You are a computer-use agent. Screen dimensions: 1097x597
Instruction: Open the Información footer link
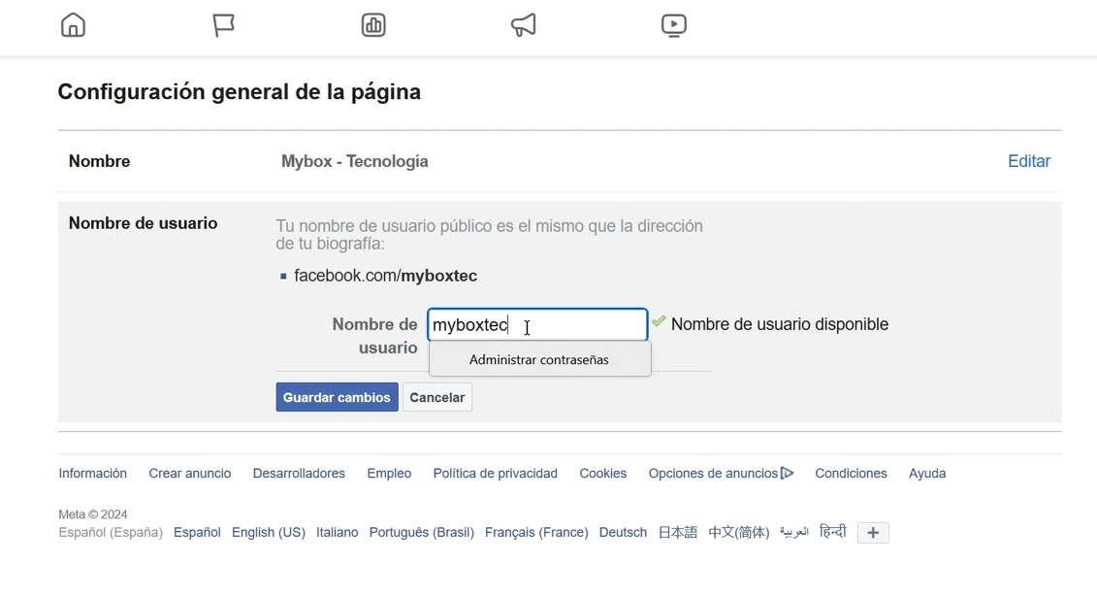[93, 474]
